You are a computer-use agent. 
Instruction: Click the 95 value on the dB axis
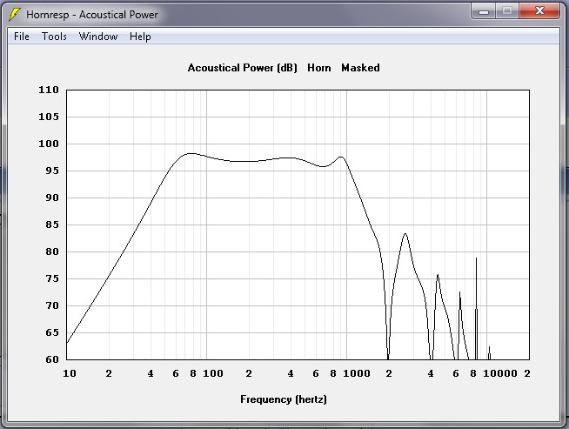click(52, 171)
